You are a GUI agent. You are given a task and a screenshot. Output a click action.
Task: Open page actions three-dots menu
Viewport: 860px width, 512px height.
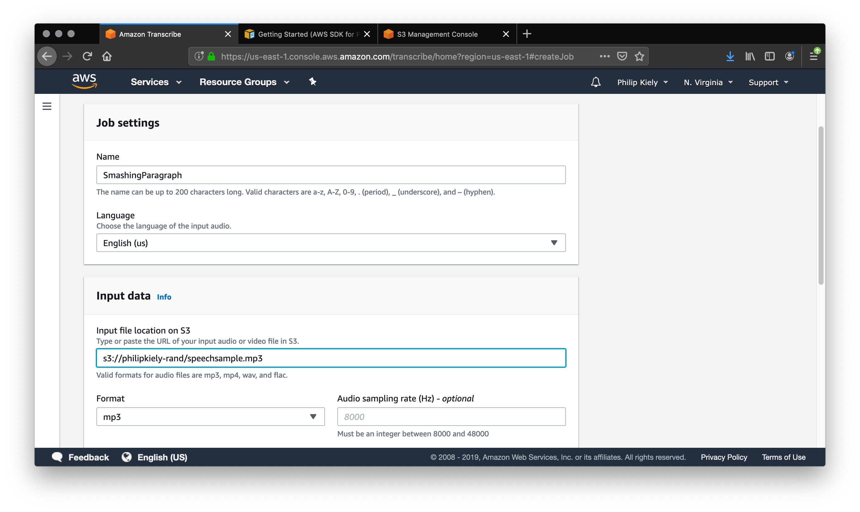(605, 56)
